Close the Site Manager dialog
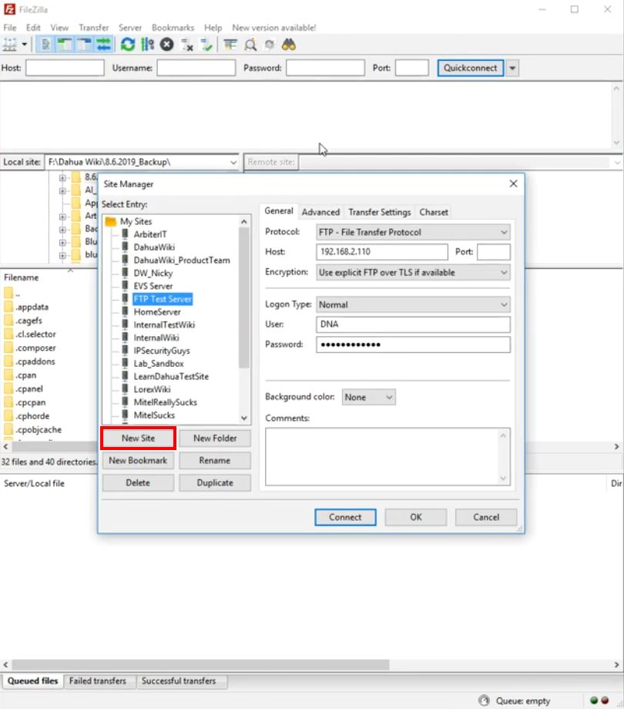The height and width of the screenshot is (709, 624). (513, 183)
